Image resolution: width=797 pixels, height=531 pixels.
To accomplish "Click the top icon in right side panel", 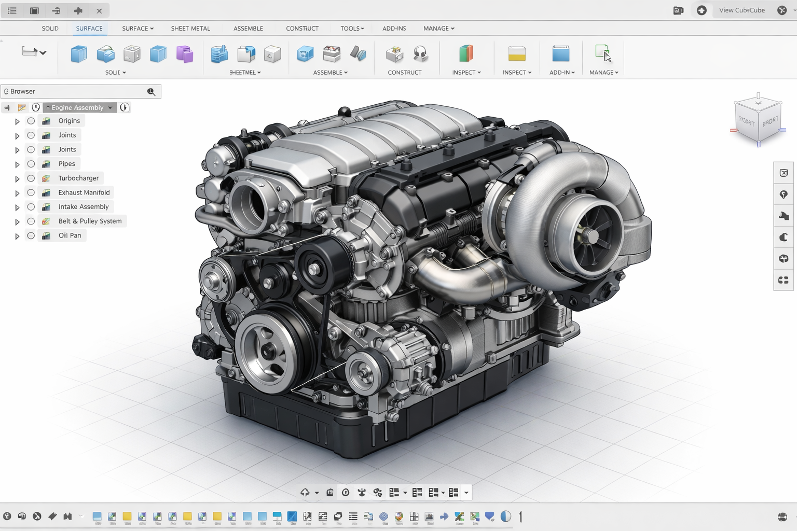I will (784, 173).
